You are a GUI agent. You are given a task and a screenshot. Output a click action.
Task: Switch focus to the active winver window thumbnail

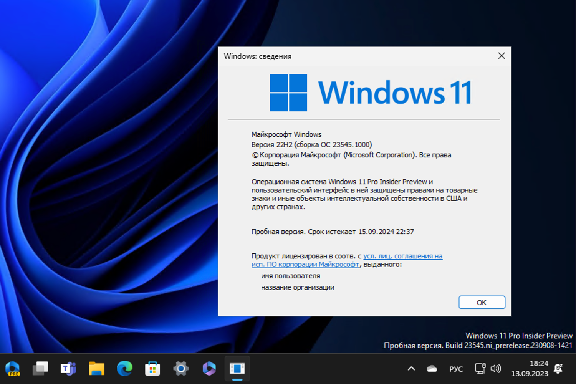pos(237,368)
